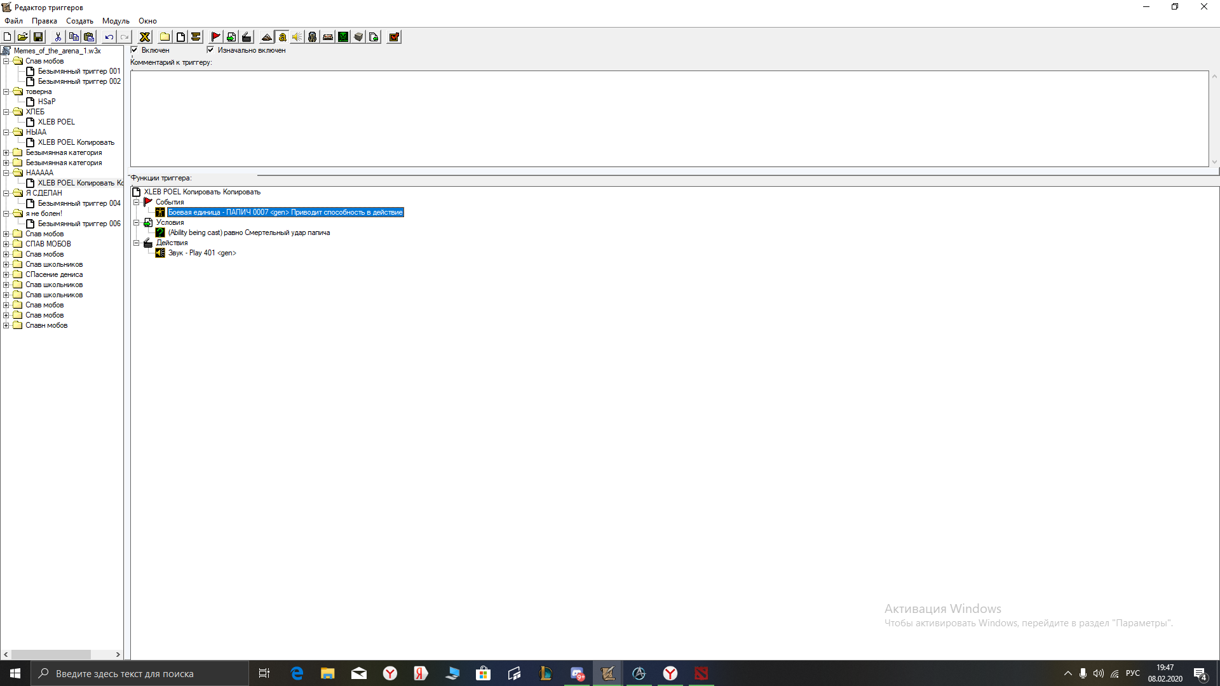The image size is (1220, 686).
Task: Open the 'Создать' menu
Action: [x=79, y=21]
